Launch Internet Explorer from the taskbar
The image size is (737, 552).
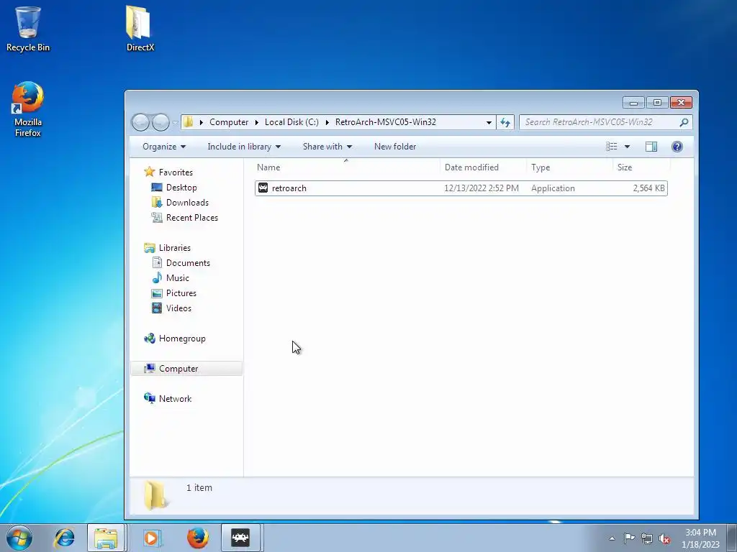pyautogui.click(x=64, y=538)
